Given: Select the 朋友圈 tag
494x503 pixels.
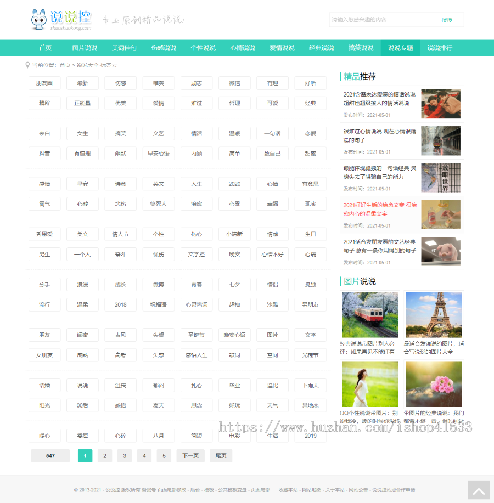Looking at the screenshot, I should pos(44,83).
